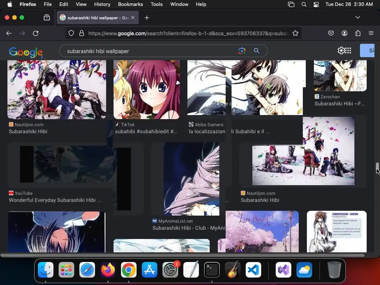The image size is (380, 285).
Task: Click the Google logo
Action: (26, 52)
